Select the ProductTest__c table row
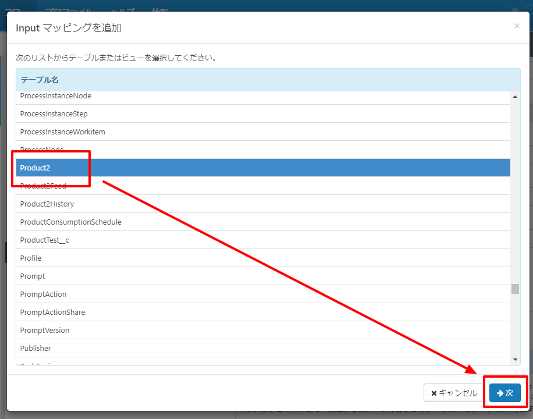This screenshot has width=533, height=419. point(263,240)
